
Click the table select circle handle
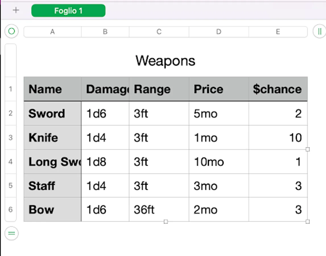12,31
